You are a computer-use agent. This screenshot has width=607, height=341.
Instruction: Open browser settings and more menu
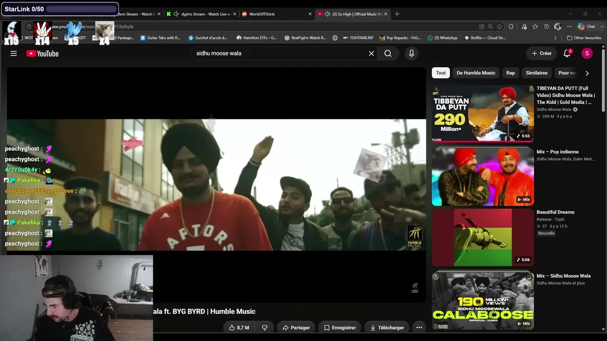click(x=569, y=27)
